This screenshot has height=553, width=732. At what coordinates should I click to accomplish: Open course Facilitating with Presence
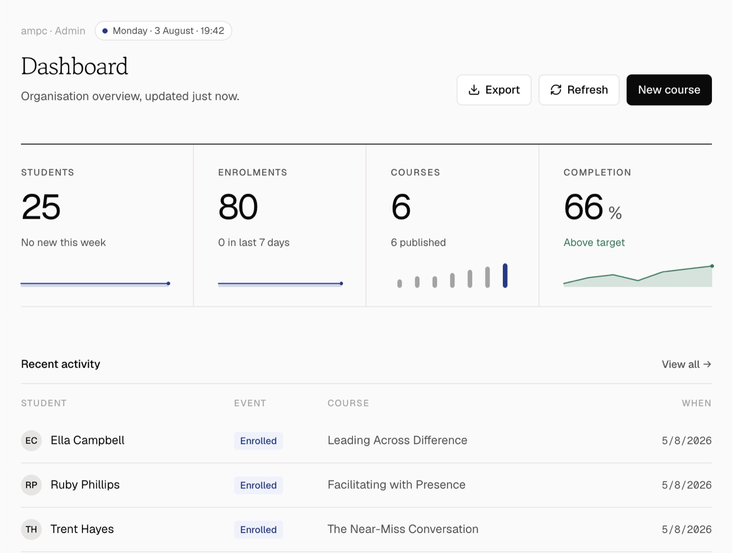(396, 484)
